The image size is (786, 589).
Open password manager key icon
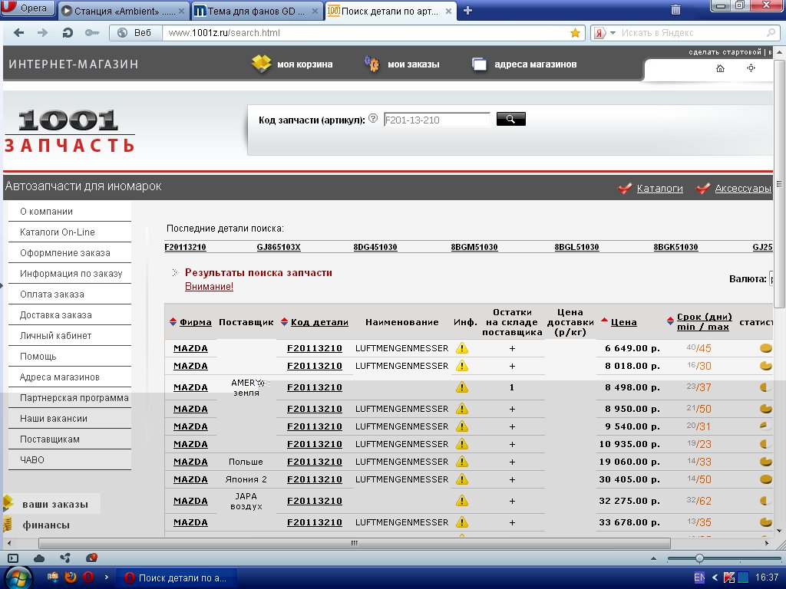pyautogui.click(x=92, y=33)
